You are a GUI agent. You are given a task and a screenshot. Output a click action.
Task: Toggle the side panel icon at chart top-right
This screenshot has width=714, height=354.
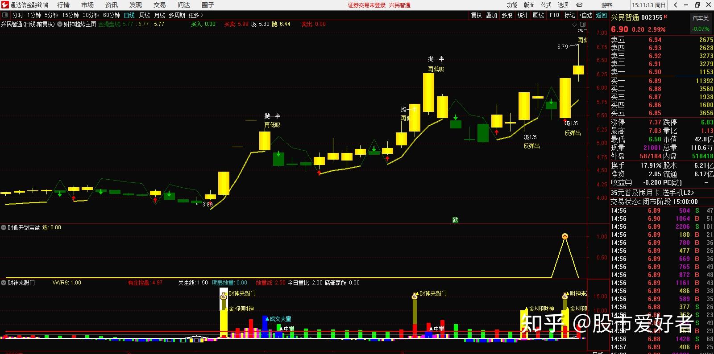[583, 24]
